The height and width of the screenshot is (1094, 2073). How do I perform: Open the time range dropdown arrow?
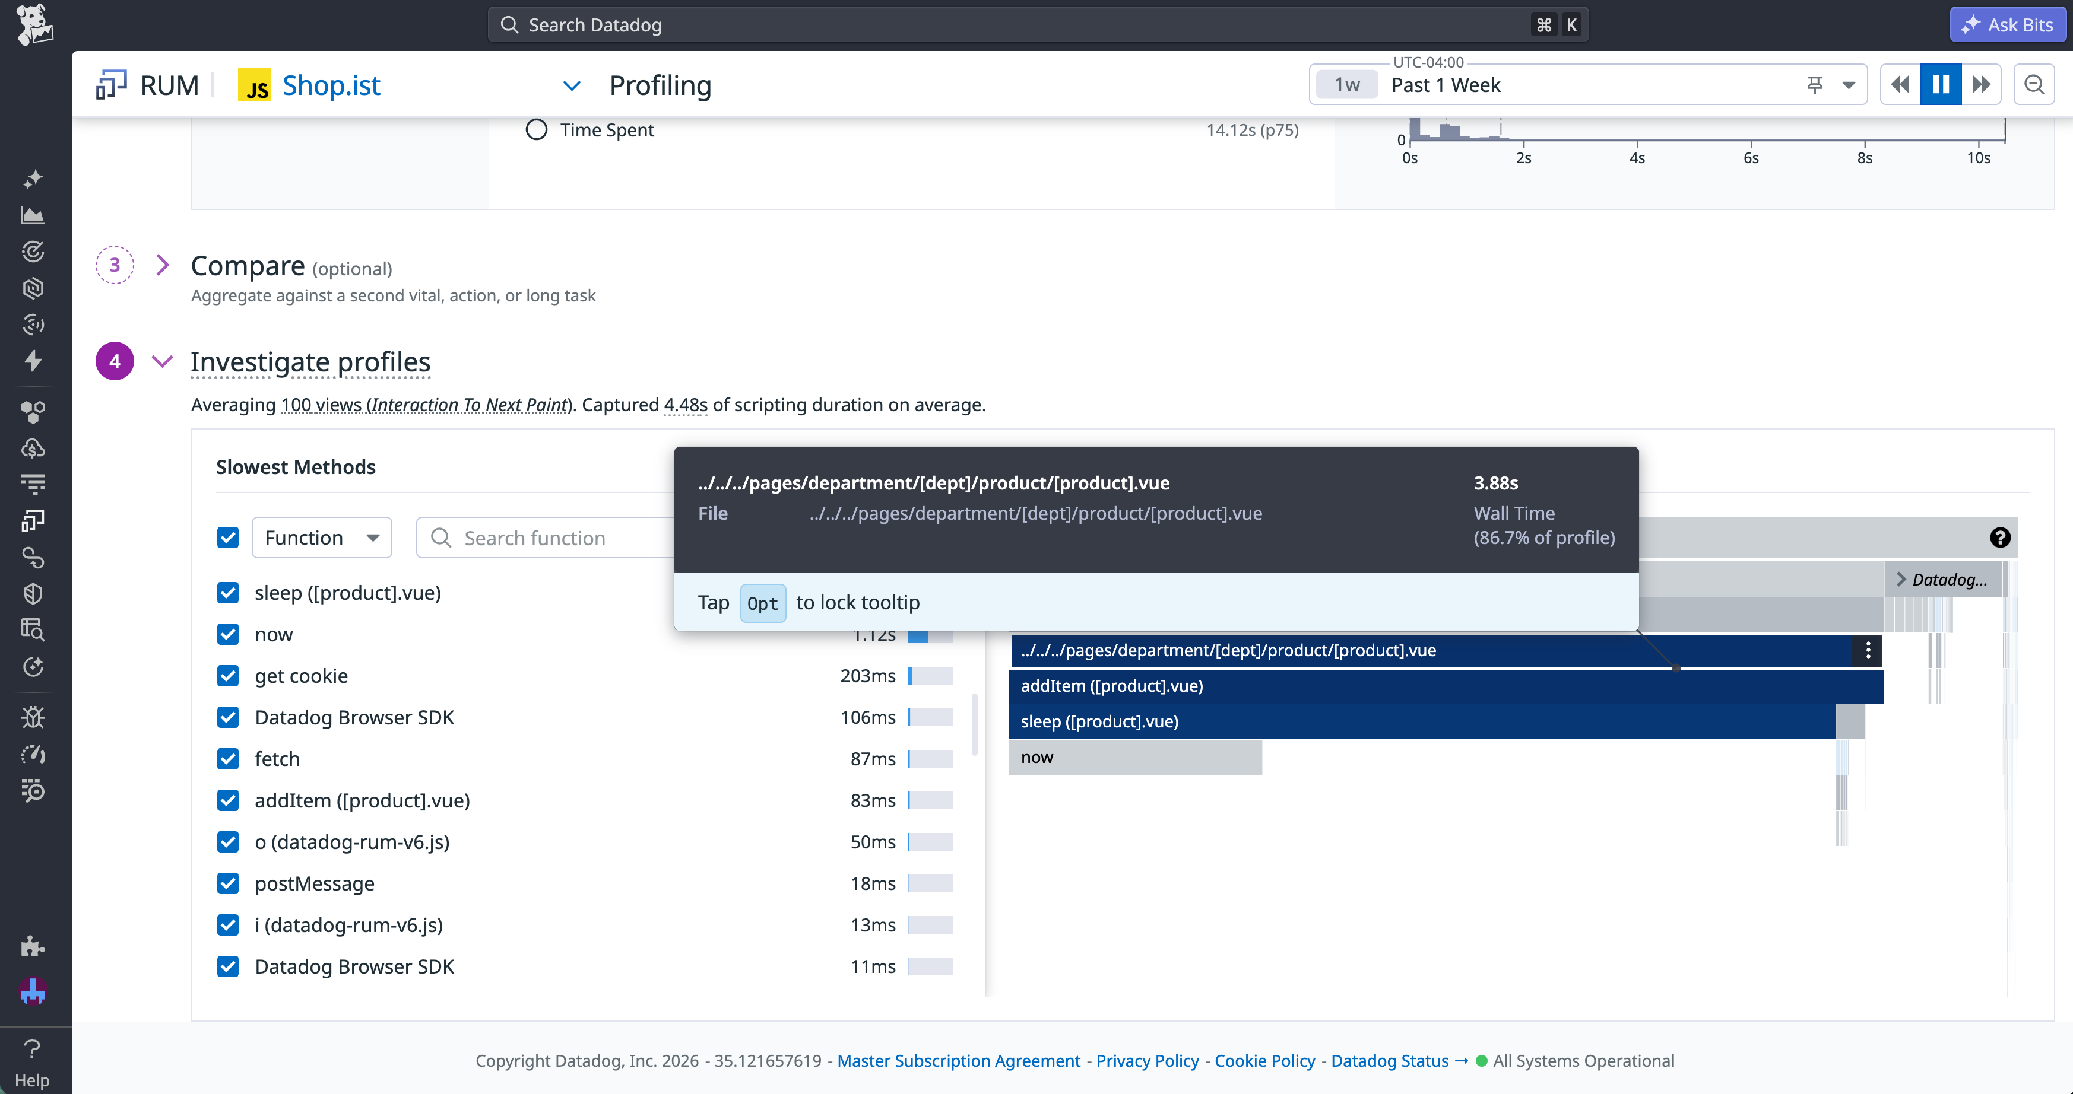(1849, 84)
